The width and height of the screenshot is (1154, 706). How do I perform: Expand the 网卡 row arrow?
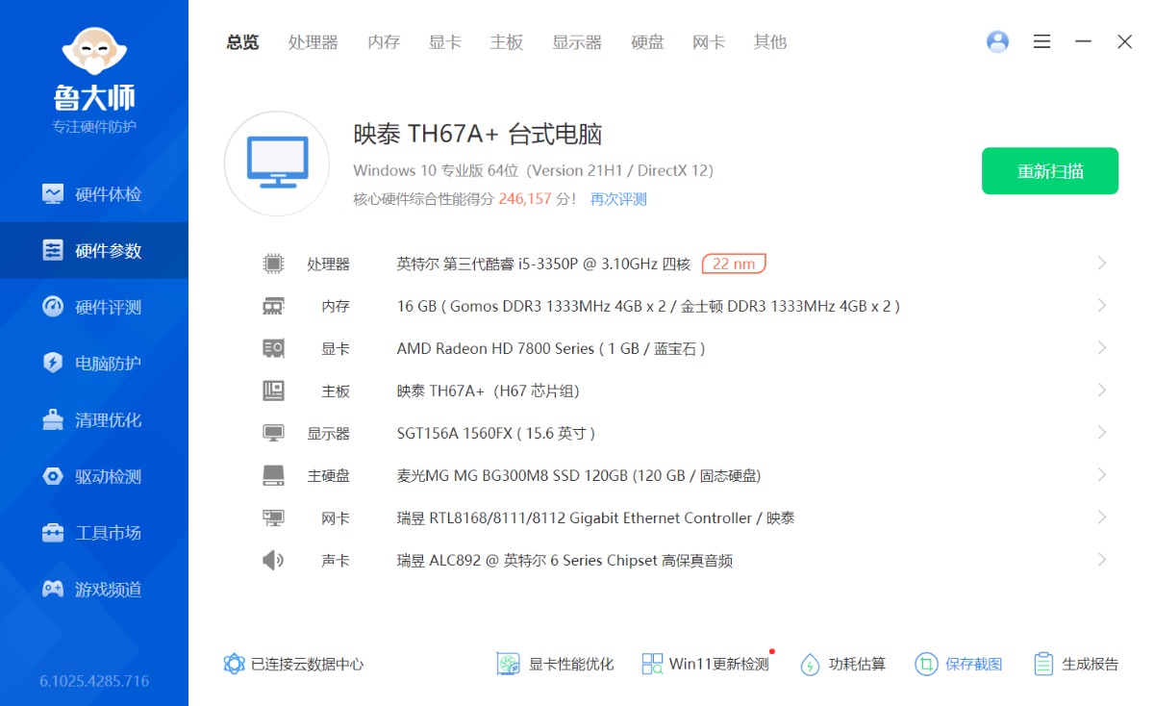click(x=1102, y=517)
